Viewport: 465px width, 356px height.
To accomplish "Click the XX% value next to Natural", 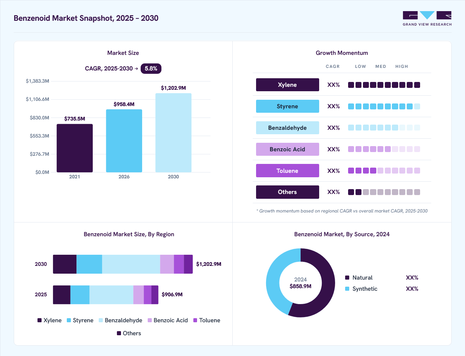I will [x=412, y=278].
